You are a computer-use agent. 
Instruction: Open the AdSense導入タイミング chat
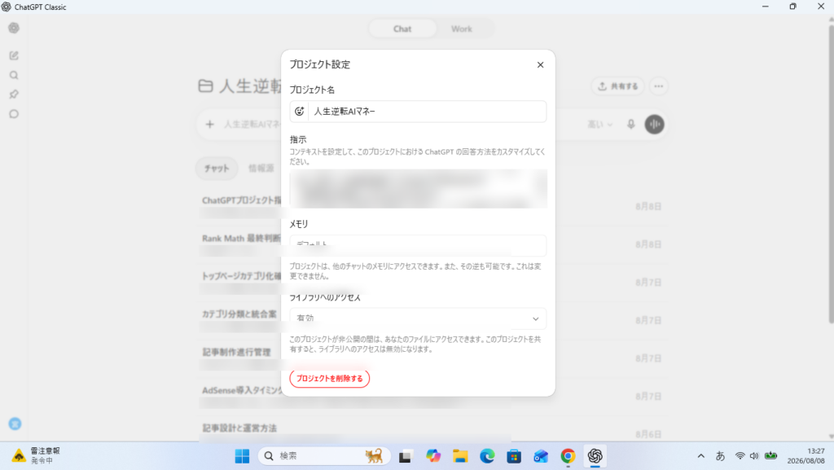(x=242, y=390)
